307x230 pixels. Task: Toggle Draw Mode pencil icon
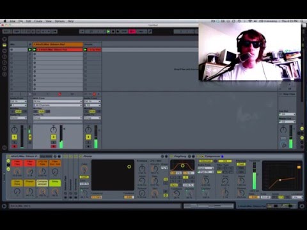tap(150, 31)
